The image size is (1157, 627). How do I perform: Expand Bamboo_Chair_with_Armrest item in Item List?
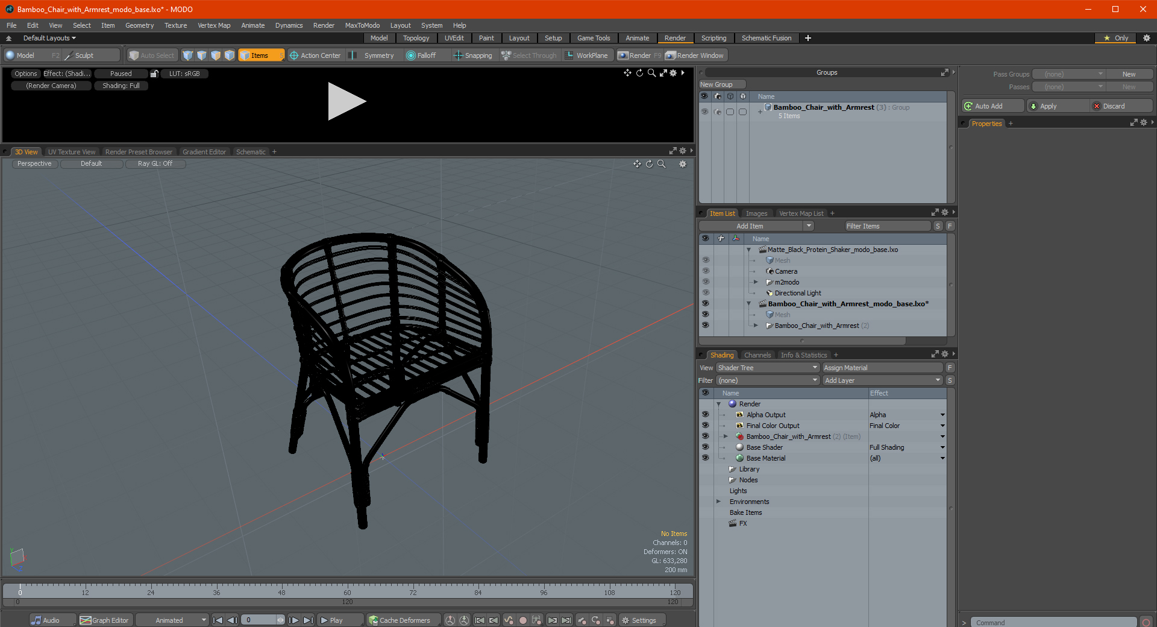click(x=756, y=326)
